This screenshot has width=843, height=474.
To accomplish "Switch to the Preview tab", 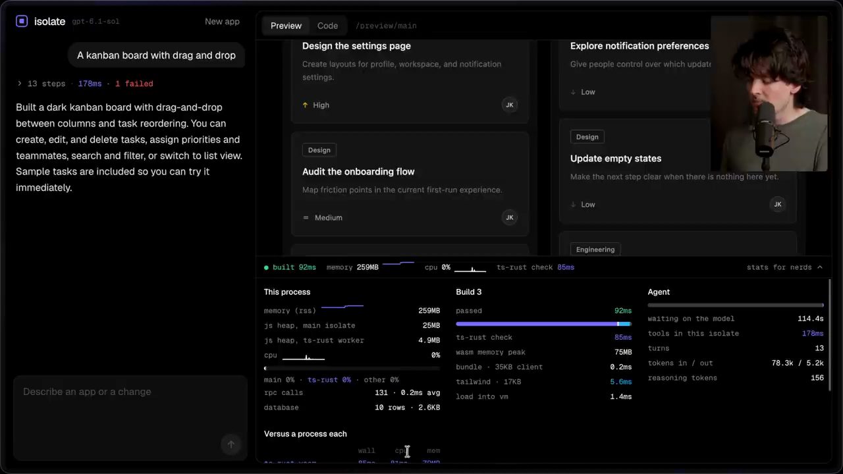I will click(x=286, y=26).
